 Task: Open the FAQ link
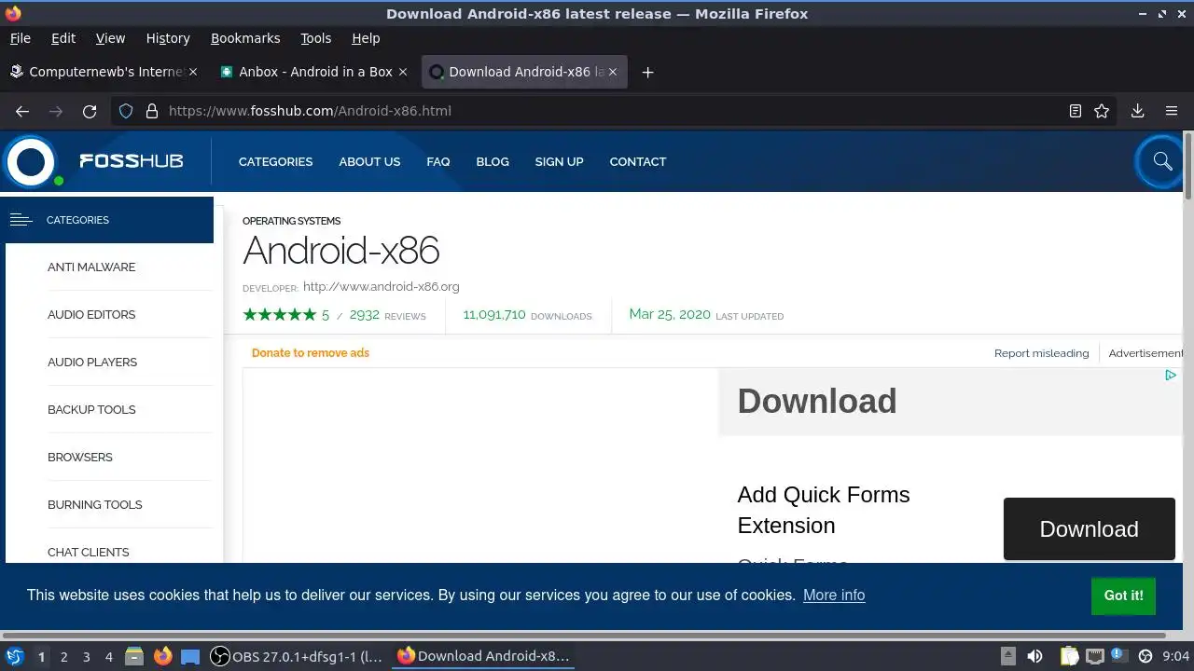pos(437,161)
